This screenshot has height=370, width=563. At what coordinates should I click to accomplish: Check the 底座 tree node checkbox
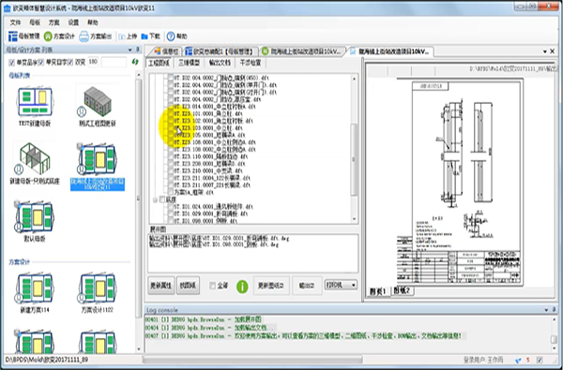coord(162,200)
